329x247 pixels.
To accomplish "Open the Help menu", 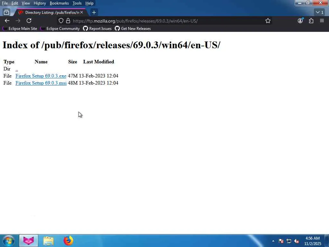I will [x=89, y=3].
